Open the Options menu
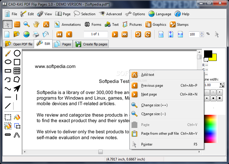229x164 pixels. tap(135, 14)
